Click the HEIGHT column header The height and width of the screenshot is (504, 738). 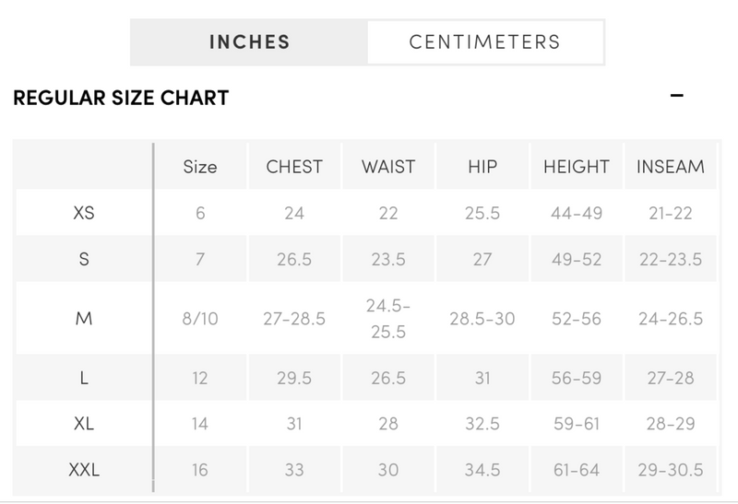coord(577,167)
